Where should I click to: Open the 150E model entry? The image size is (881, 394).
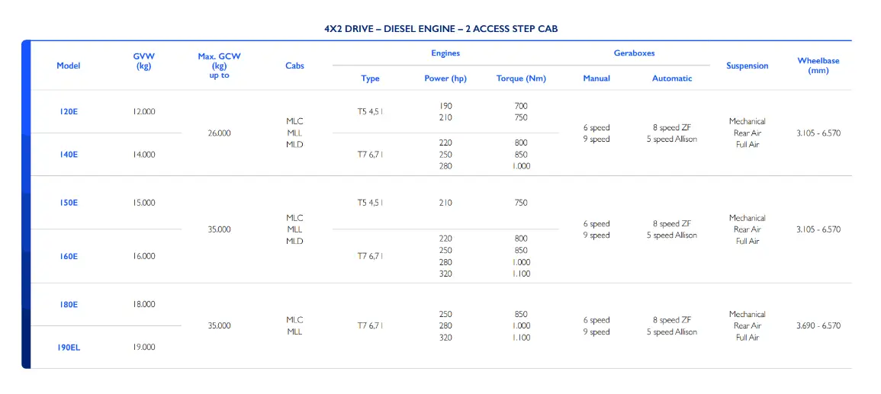(69, 203)
